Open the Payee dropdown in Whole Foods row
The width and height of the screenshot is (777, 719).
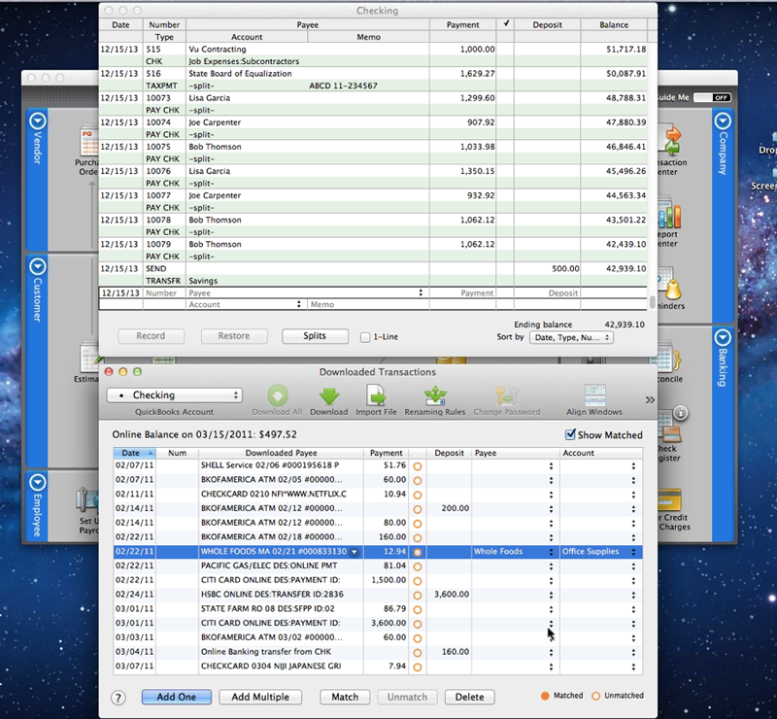pos(551,552)
